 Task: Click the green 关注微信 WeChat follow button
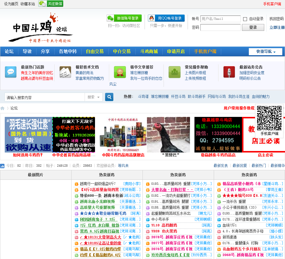(51, 4)
